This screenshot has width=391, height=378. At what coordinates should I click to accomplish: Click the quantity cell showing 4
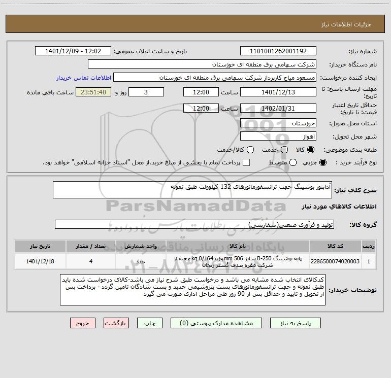(x=91, y=261)
